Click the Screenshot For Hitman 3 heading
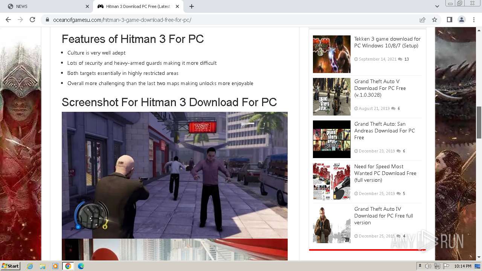This screenshot has width=482, height=271. point(169,102)
